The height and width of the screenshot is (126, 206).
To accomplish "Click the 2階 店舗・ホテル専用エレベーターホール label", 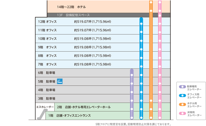I will [x=84, y=107].
